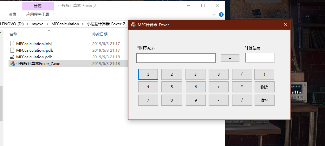Switch to 应用程序工具 tab

38,15
